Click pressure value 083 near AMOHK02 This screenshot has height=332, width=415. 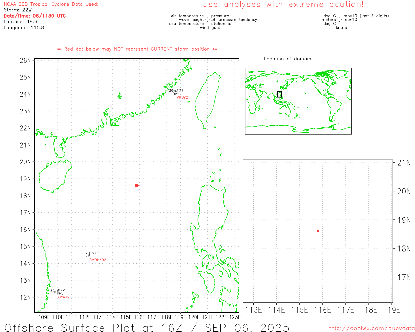pyautogui.click(x=93, y=253)
